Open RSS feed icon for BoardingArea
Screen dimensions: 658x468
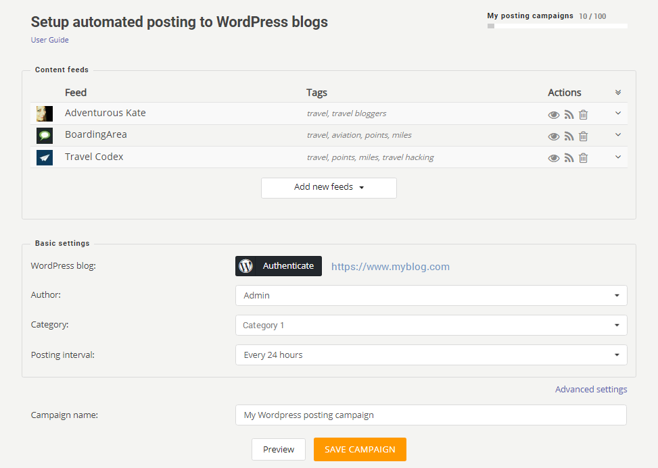(x=569, y=136)
